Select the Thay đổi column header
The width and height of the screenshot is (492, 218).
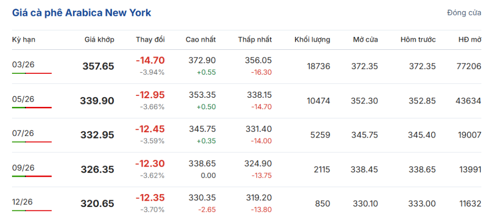coord(150,40)
